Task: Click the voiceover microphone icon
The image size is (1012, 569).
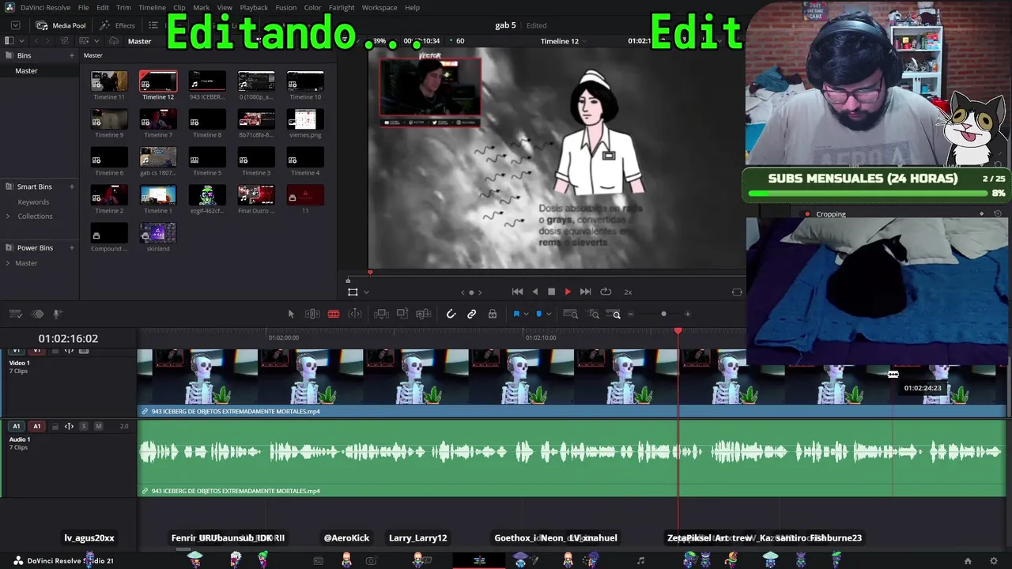Action: [x=57, y=315]
